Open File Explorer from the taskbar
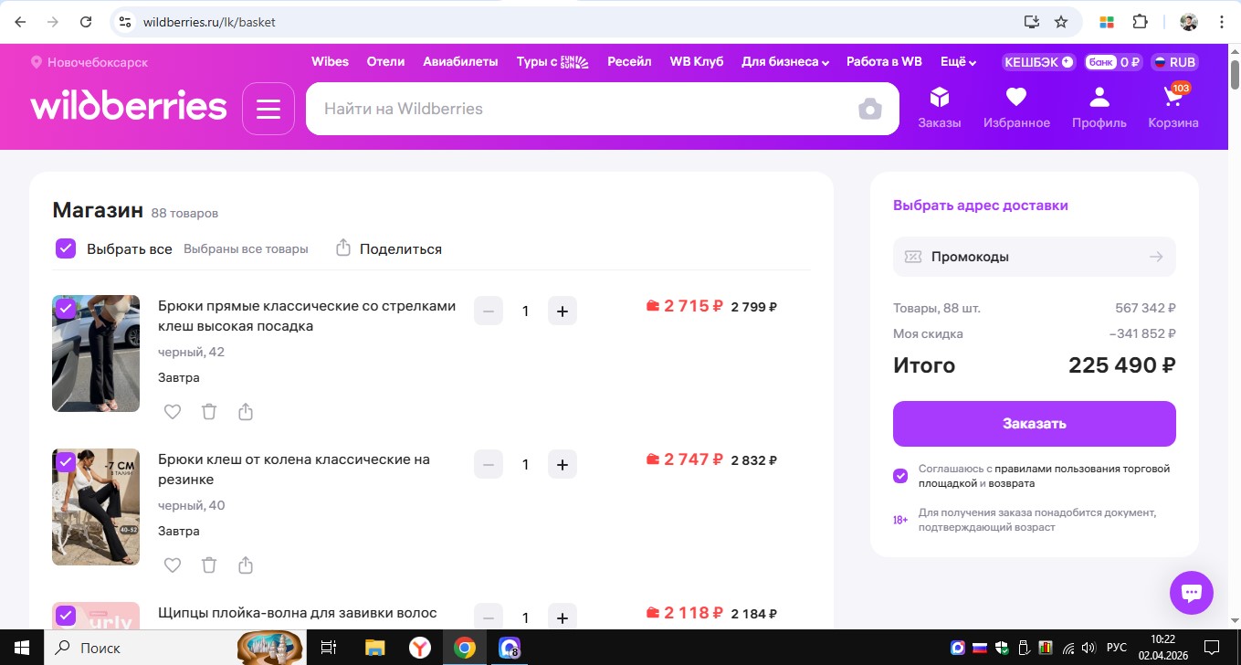The image size is (1241, 665). (374, 648)
